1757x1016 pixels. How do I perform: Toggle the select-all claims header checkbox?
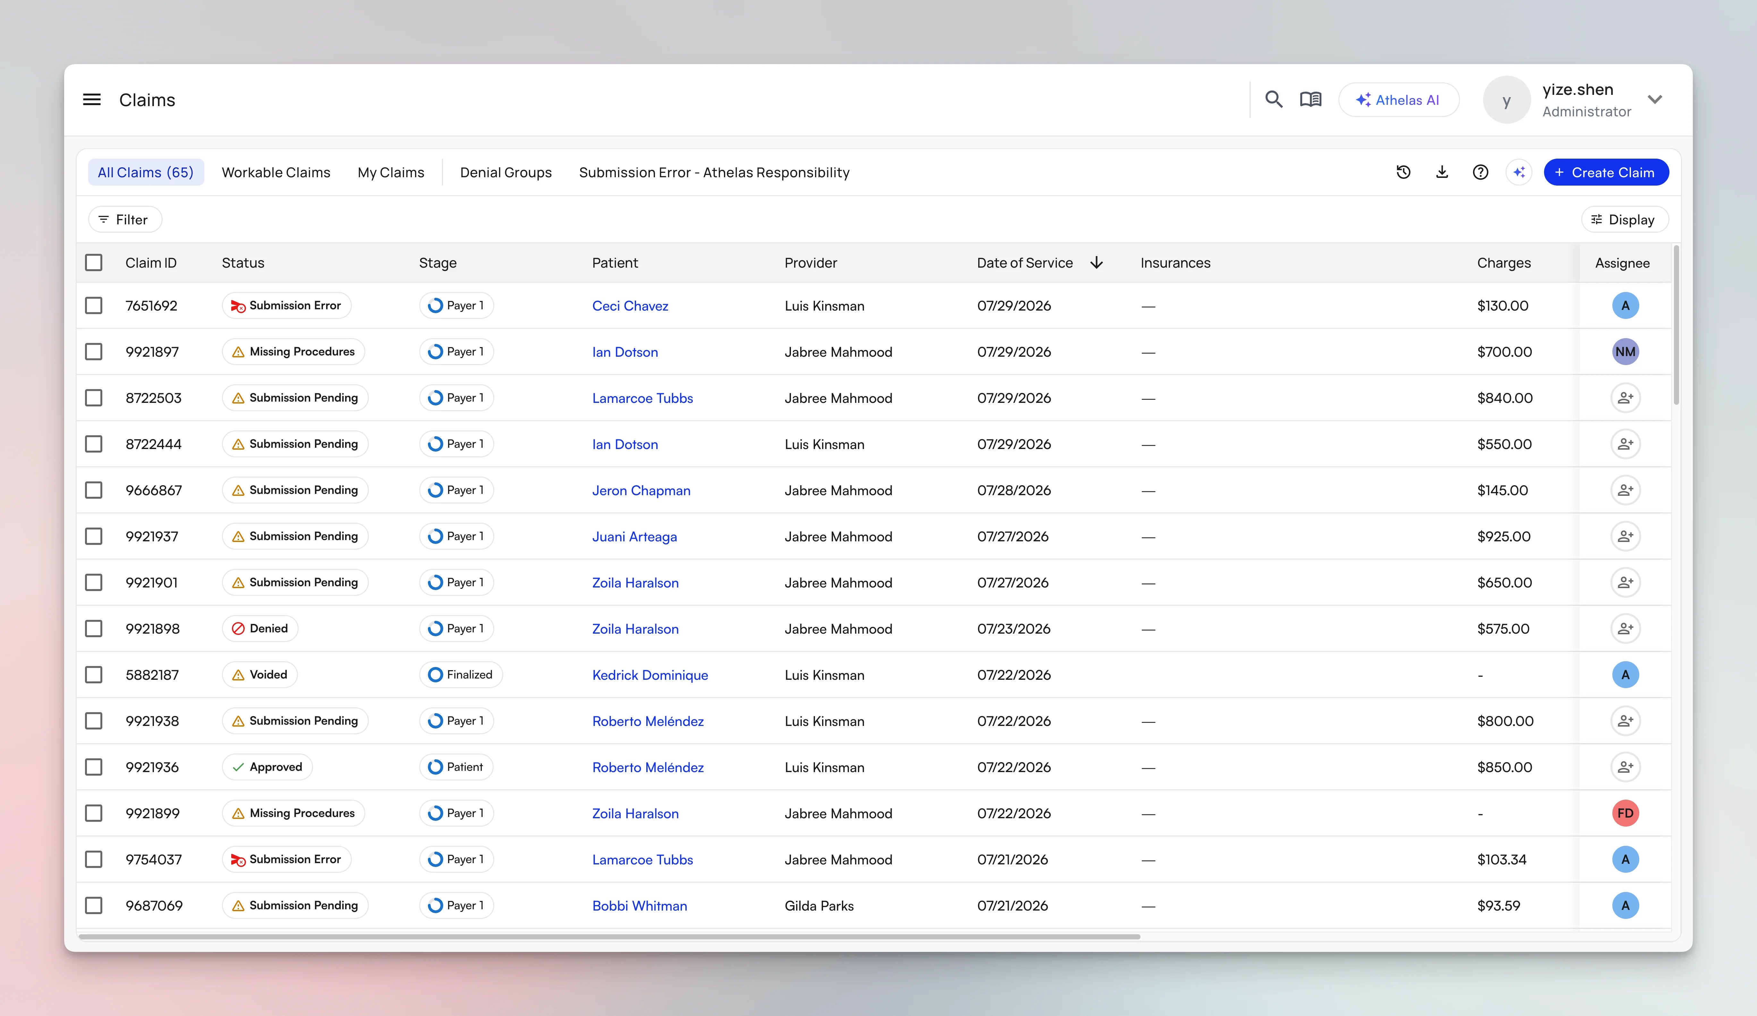point(93,263)
